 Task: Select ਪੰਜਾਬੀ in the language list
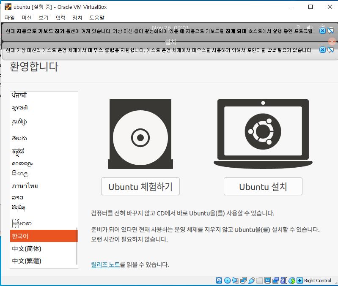tap(43, 95)
